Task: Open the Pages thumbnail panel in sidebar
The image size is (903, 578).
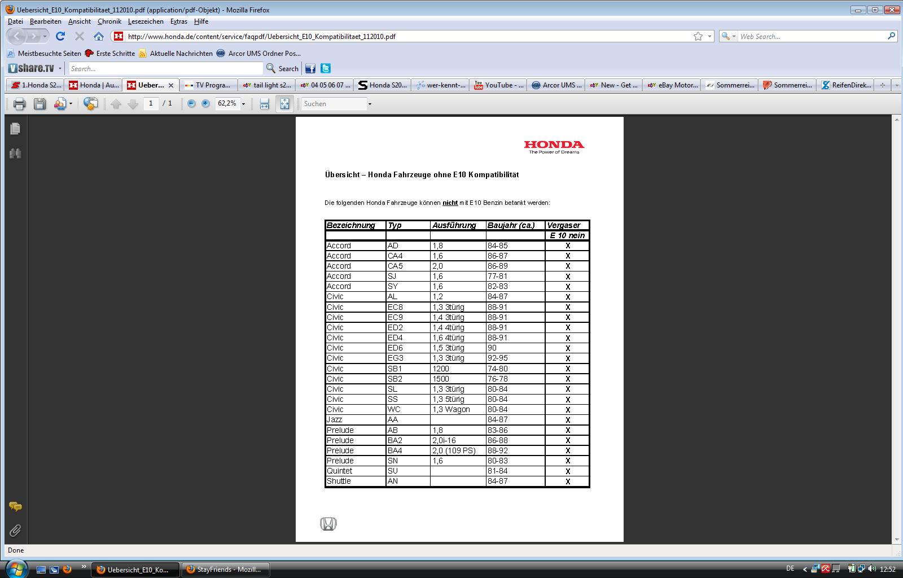Action: (15, 129)
